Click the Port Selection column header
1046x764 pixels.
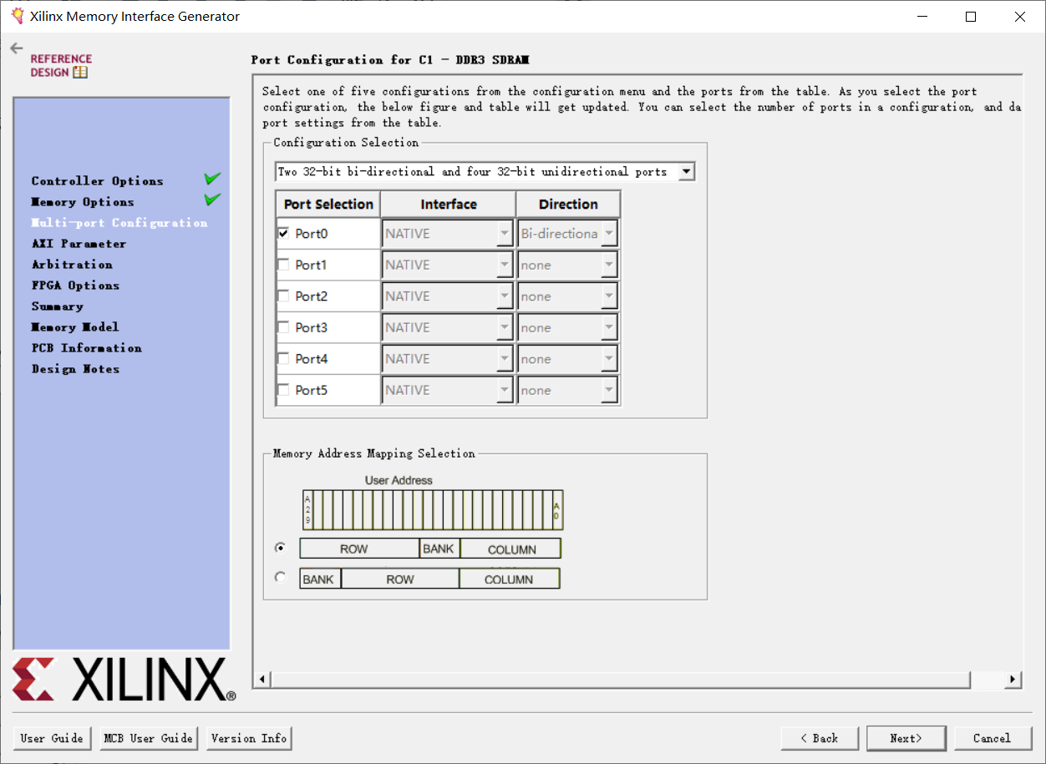pos(328,205)
